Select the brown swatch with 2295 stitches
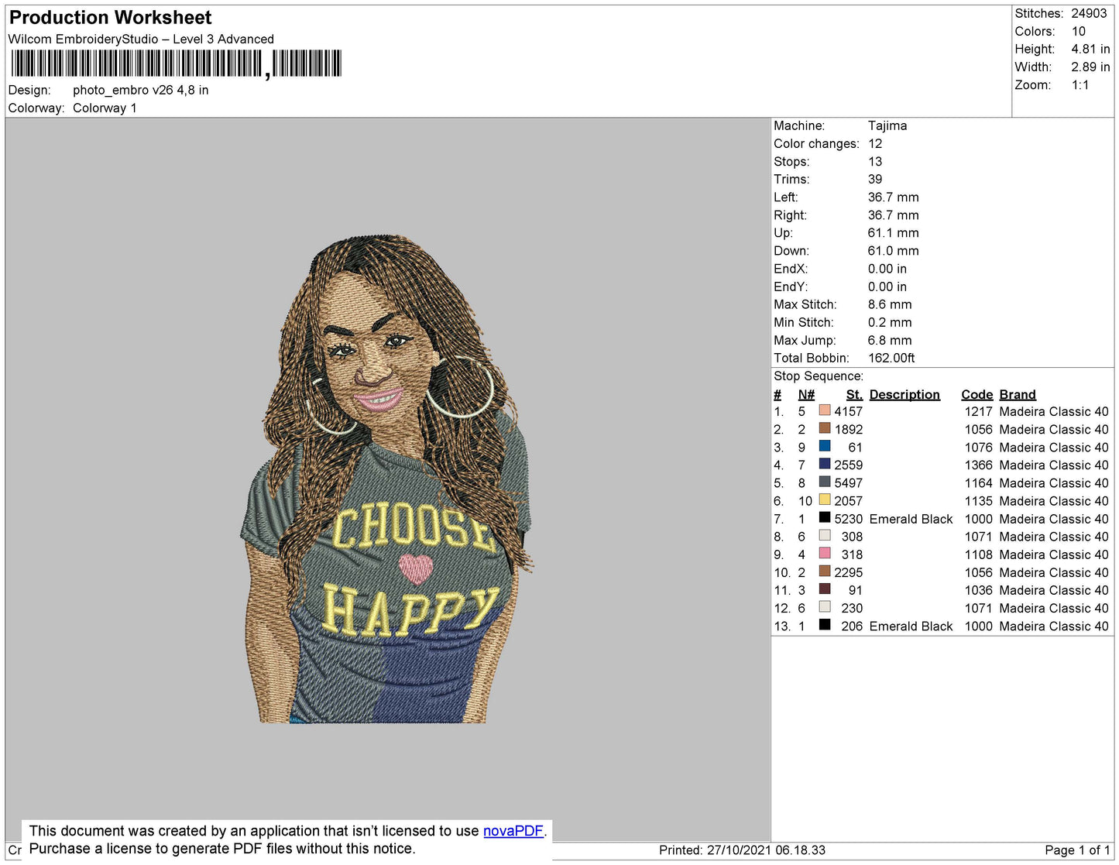1119x865 pixels. point(825,571)
